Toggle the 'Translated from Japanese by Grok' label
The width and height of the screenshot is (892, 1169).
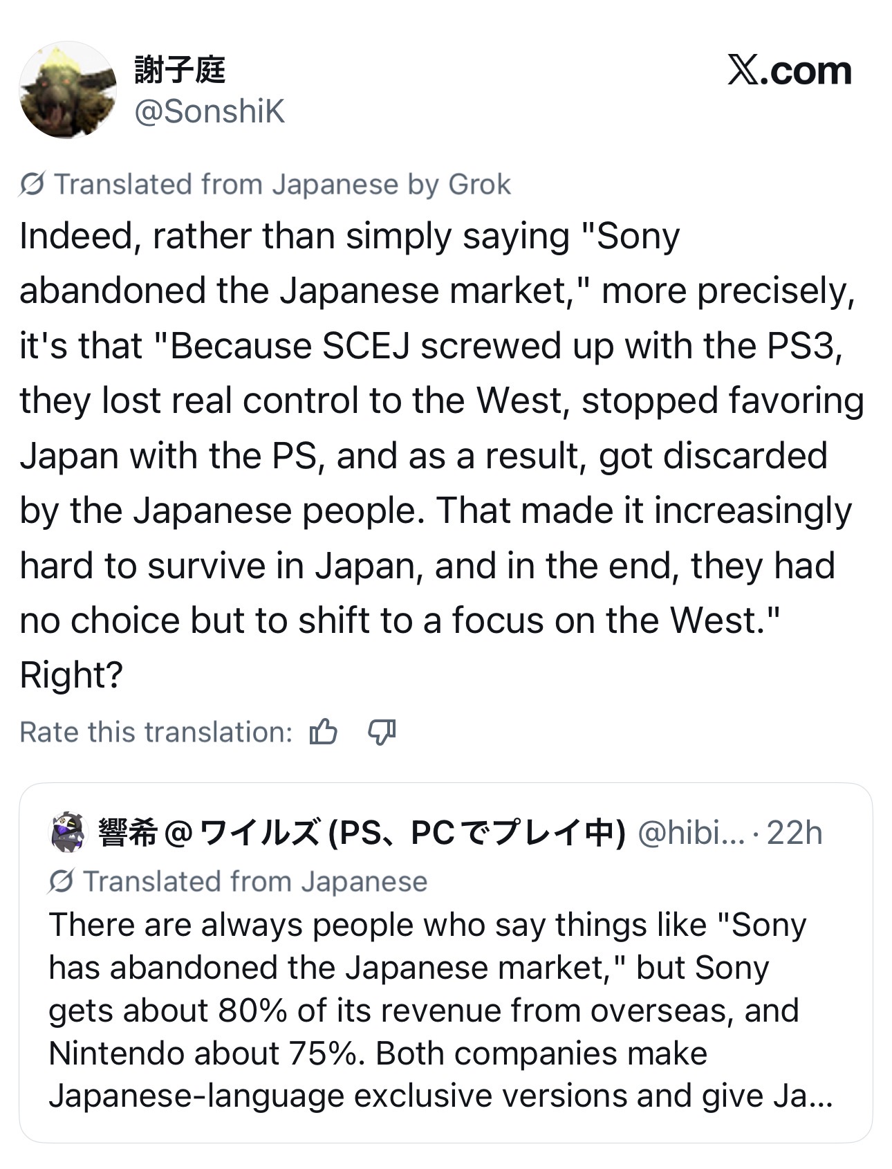(x=265, y=185)
